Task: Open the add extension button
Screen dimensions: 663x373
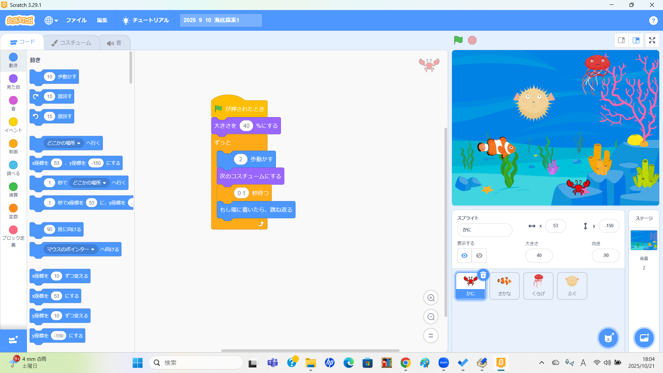Action: point(13,340)
